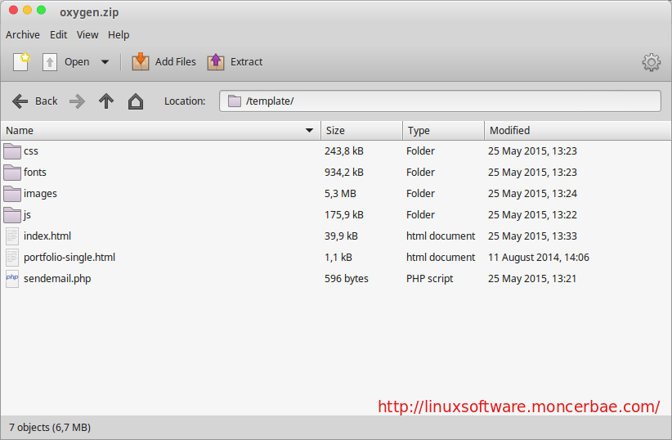Screen dimensions: 672x440
Task: Click the Open archive icon with up arrow
Action: [x=50, y=62]
